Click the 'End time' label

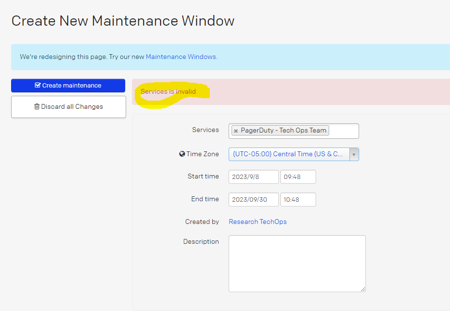(x=205, y=199)
